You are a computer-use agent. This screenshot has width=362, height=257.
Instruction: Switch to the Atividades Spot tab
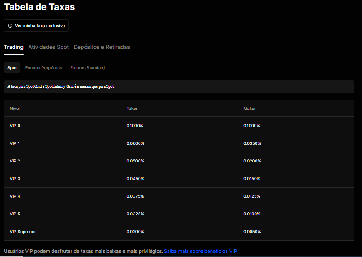48,47
